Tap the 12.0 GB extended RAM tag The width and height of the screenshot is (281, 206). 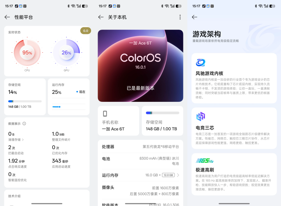pyautogui.click(x=168, y=175)
